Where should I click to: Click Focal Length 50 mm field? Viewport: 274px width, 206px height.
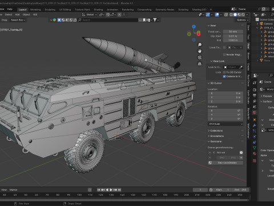click(233, 31)
